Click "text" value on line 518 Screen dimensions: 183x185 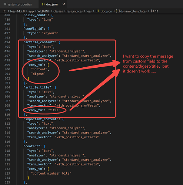47,151
